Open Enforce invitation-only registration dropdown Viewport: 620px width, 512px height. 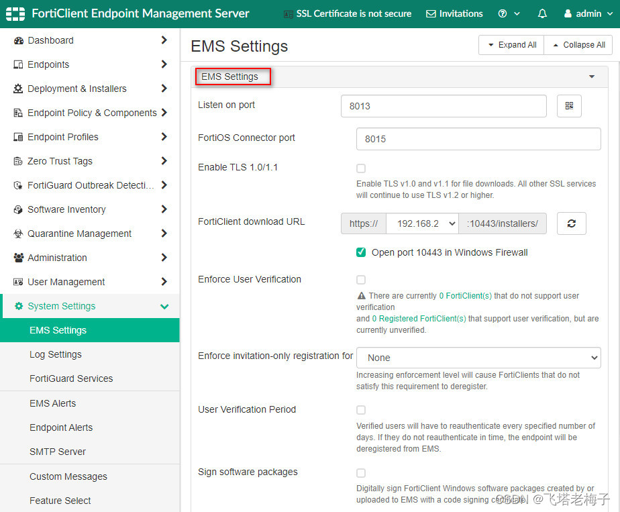[478, 358]
